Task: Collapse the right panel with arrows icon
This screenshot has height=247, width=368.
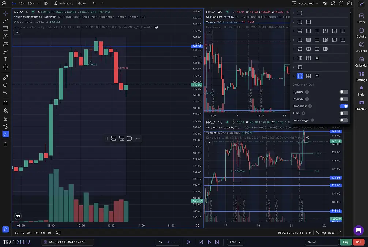Action: coord(361,4)
